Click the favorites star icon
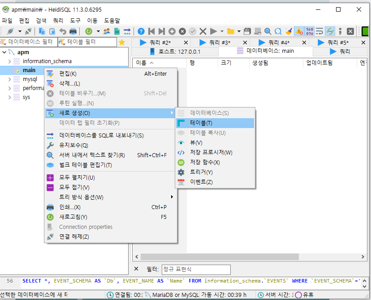This screenshot has width=371, height=300. (122, 42)
